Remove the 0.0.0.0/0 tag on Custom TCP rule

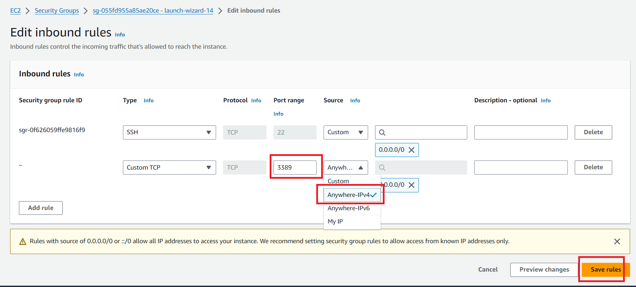click(412, 185)
